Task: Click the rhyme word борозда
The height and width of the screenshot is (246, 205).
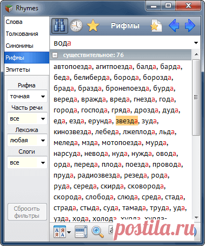Action: pos(157,78)
